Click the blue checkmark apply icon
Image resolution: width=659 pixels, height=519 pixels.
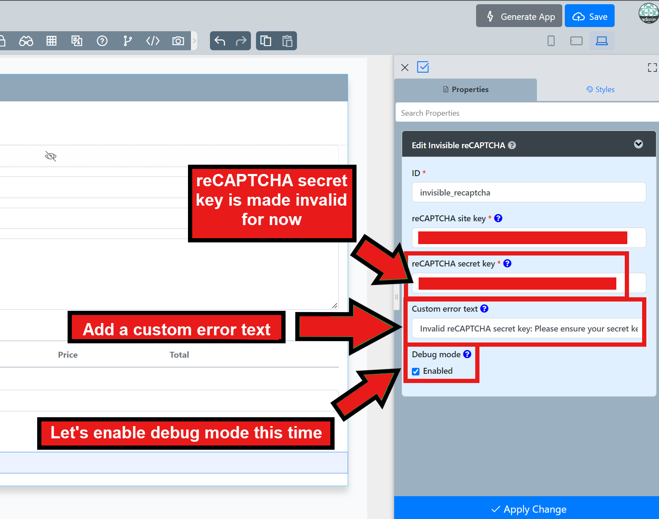pos(423,67)
